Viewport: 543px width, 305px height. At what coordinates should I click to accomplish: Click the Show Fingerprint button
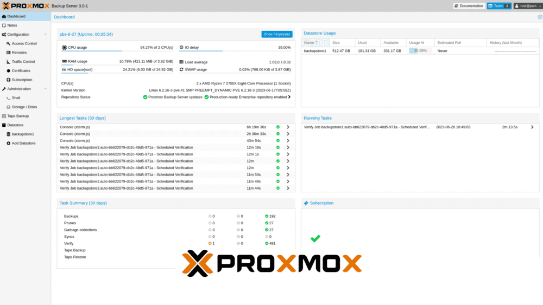pyautogui.click(x=277, y=34)
